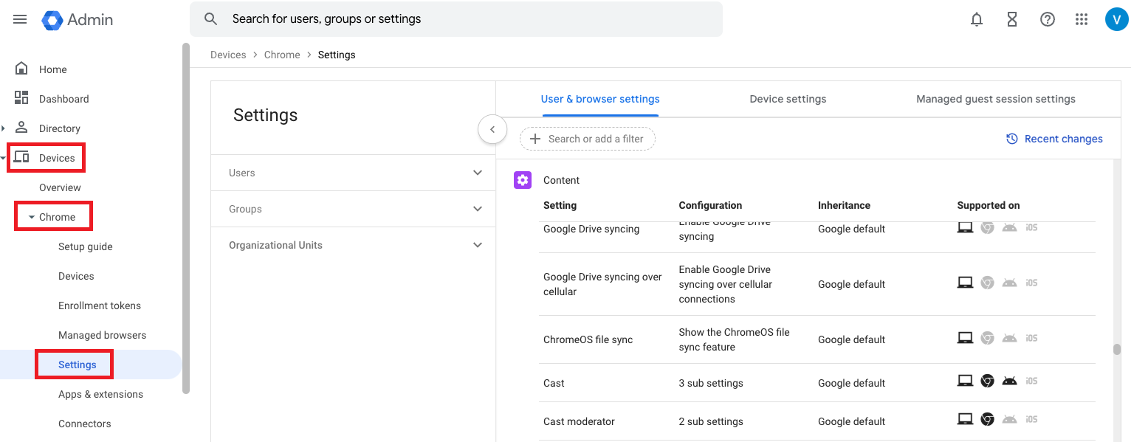Open Enrollment tokens in sidebar
Image resolution: width=1131 pixels, height=442 pixels.
(100, 305)
